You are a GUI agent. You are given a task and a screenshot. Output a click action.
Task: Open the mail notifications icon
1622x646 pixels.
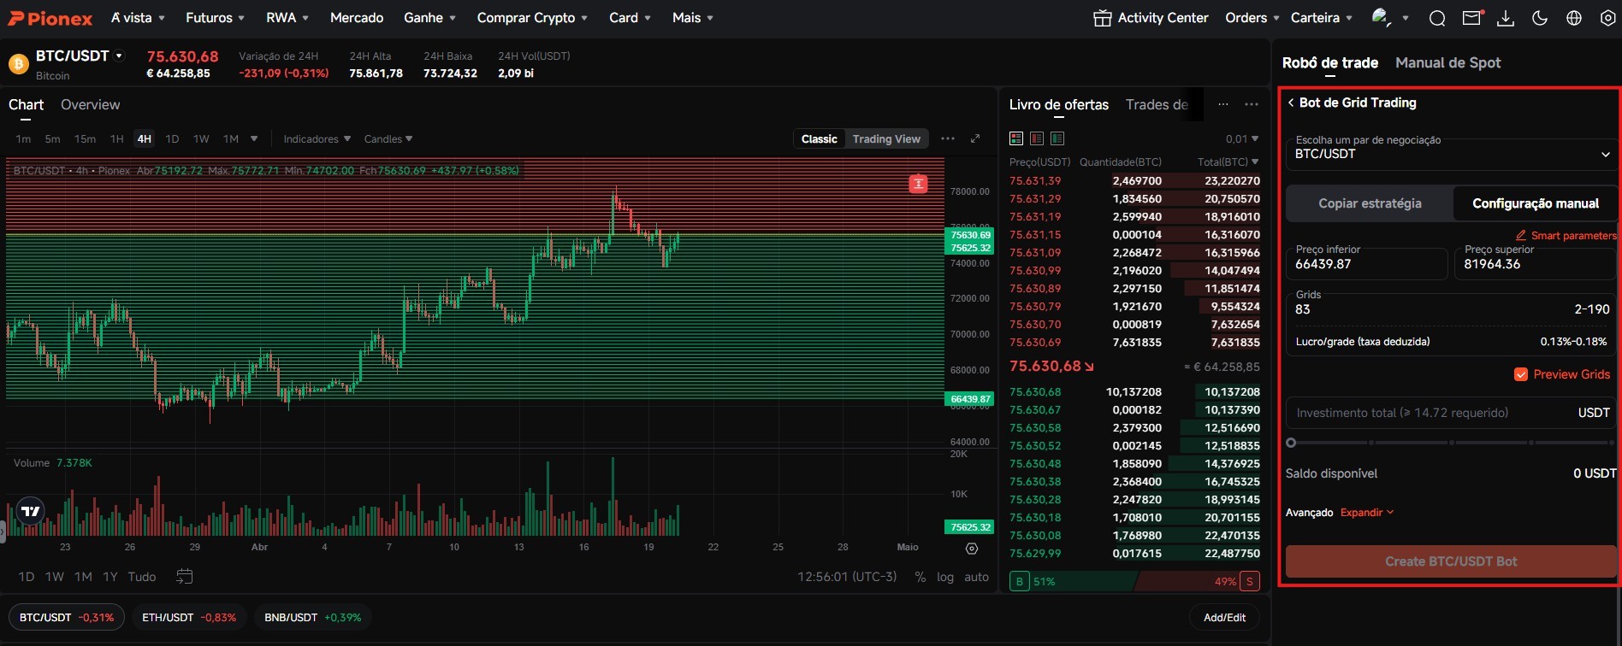[x=1472, y=17]
